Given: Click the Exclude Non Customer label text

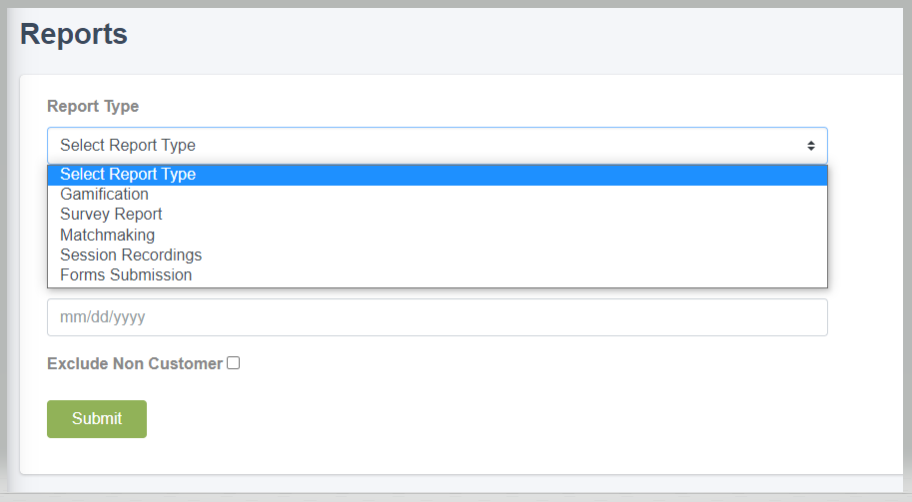Looking at the screenshot, I should [x=135, y=363].
